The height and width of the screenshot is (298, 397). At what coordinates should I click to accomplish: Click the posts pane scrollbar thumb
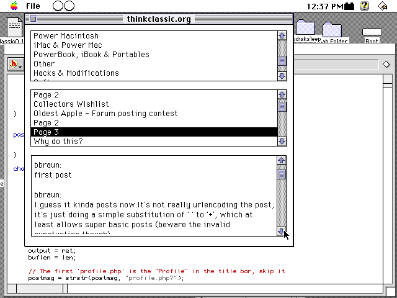pos(282,174)
